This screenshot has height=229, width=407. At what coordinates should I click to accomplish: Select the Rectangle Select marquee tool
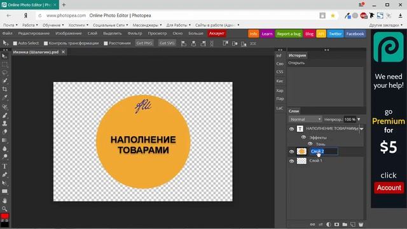(4, 64)
